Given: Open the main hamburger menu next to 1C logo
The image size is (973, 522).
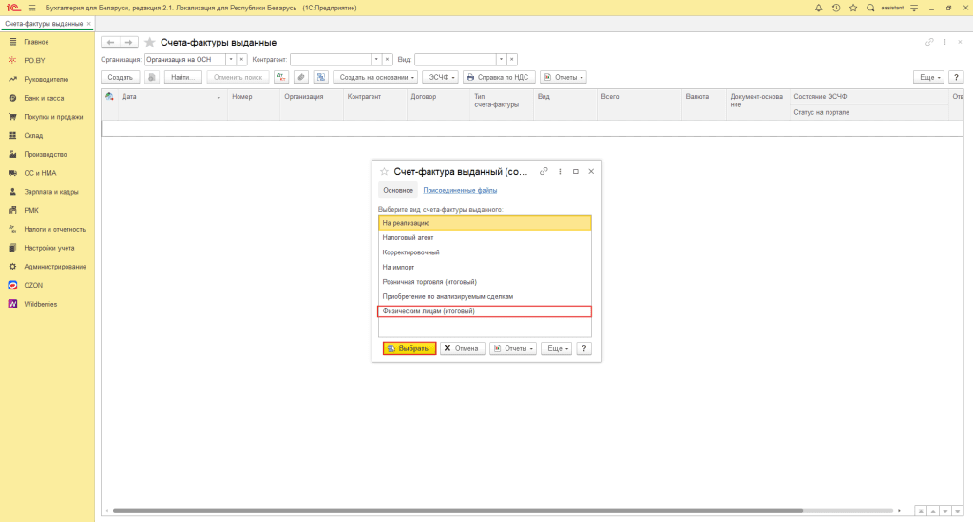Looking at the screenshot, I should (31, 8).
